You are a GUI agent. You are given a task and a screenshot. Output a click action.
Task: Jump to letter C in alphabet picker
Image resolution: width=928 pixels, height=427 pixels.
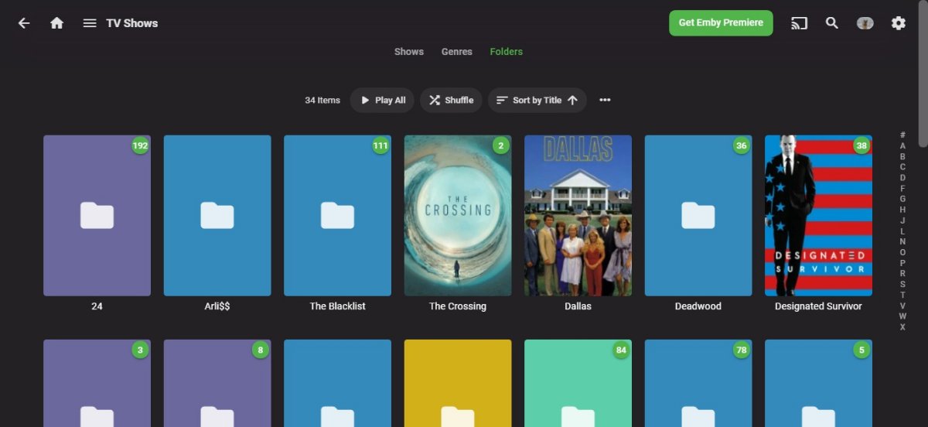(902, 167)
